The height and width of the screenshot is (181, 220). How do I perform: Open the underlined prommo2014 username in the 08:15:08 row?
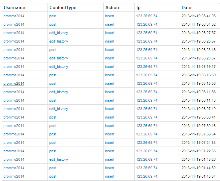(14, 83)
